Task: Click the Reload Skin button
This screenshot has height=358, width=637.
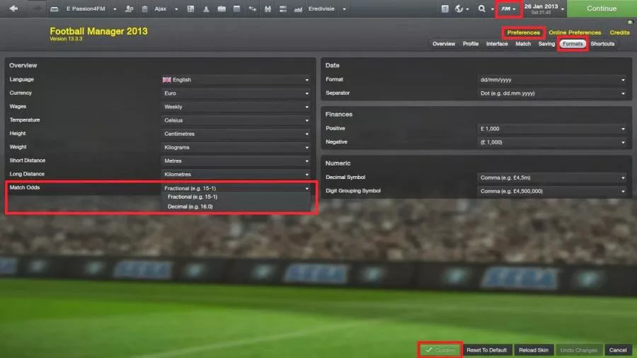Action: coord(534,350)
